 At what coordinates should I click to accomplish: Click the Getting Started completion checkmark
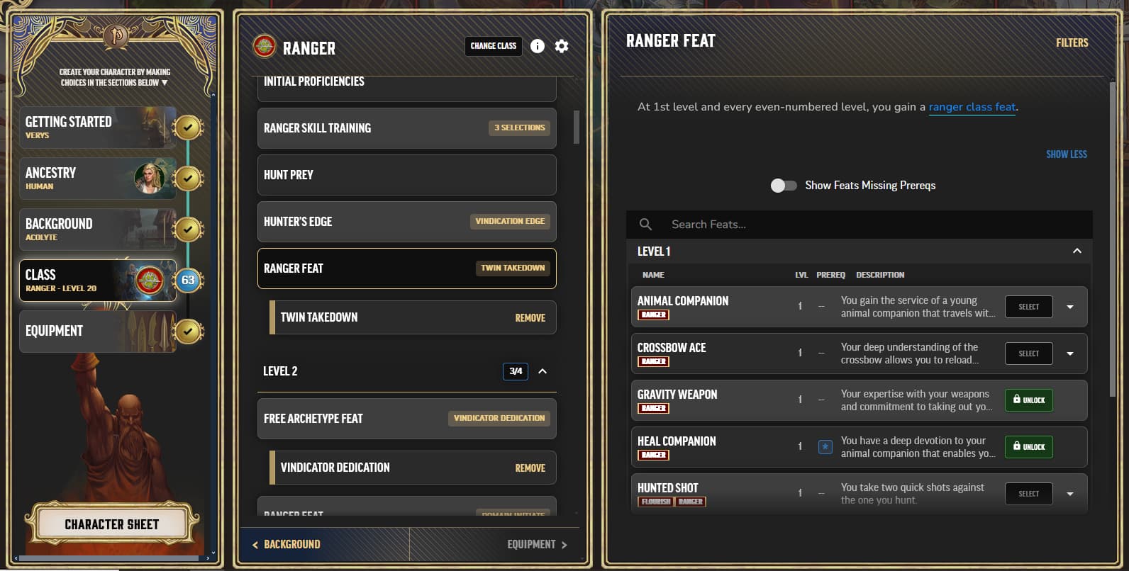(188, 128)
